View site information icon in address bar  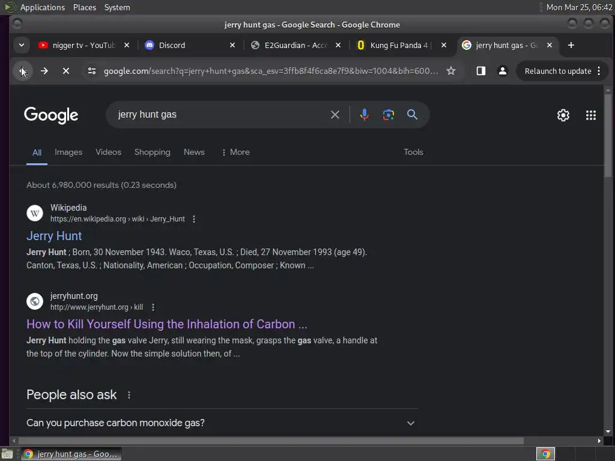click(x=92, y=71)
